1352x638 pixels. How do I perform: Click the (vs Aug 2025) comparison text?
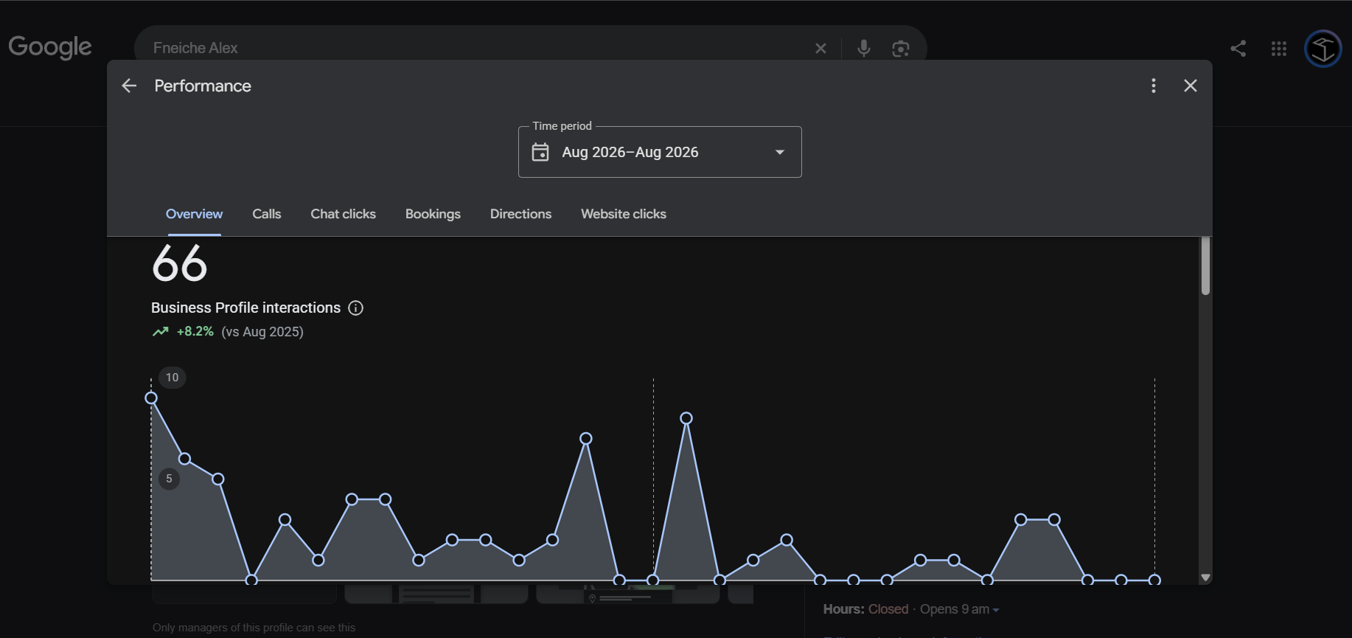[262, 332]
